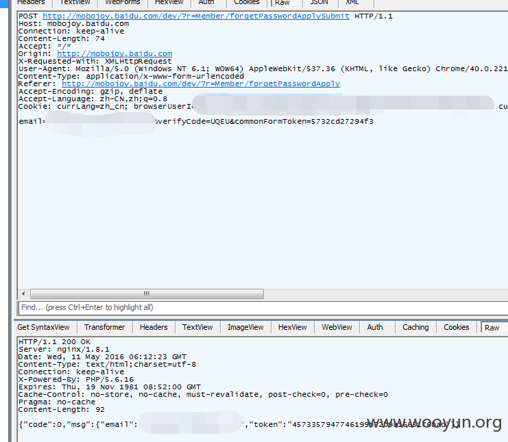Open request Cookies tab
This screenshot has height=442, width=508.
tap(247, 2)
